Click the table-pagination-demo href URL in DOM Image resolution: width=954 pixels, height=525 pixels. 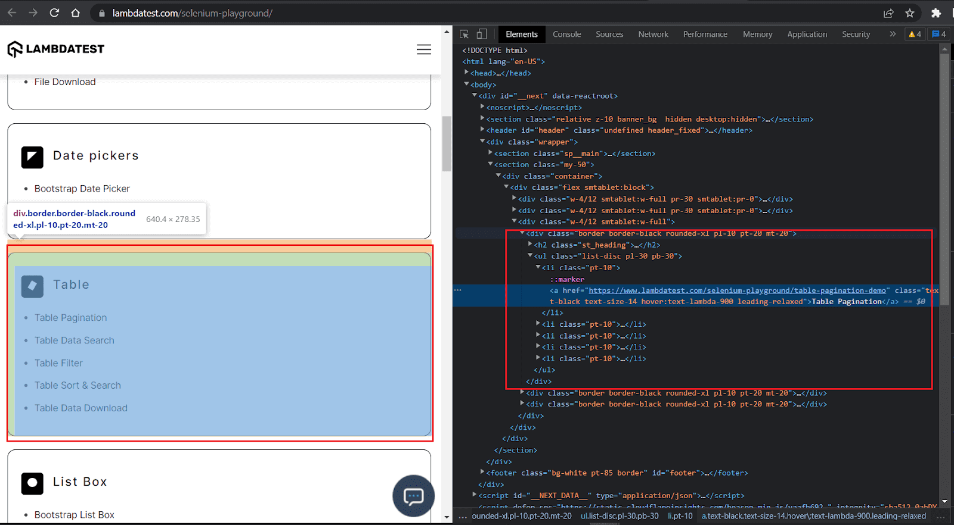tap(737, 290)
